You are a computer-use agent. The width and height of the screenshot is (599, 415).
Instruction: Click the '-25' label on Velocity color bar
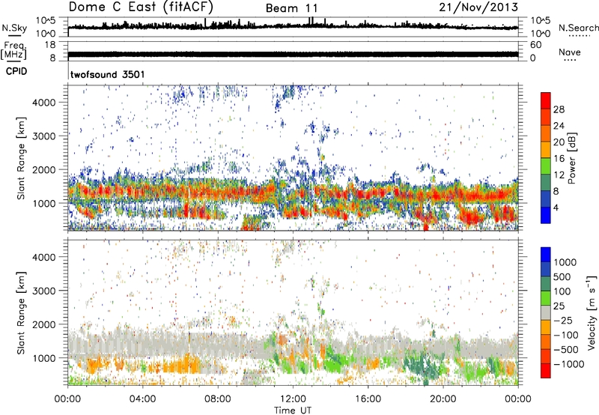point(563,321)
